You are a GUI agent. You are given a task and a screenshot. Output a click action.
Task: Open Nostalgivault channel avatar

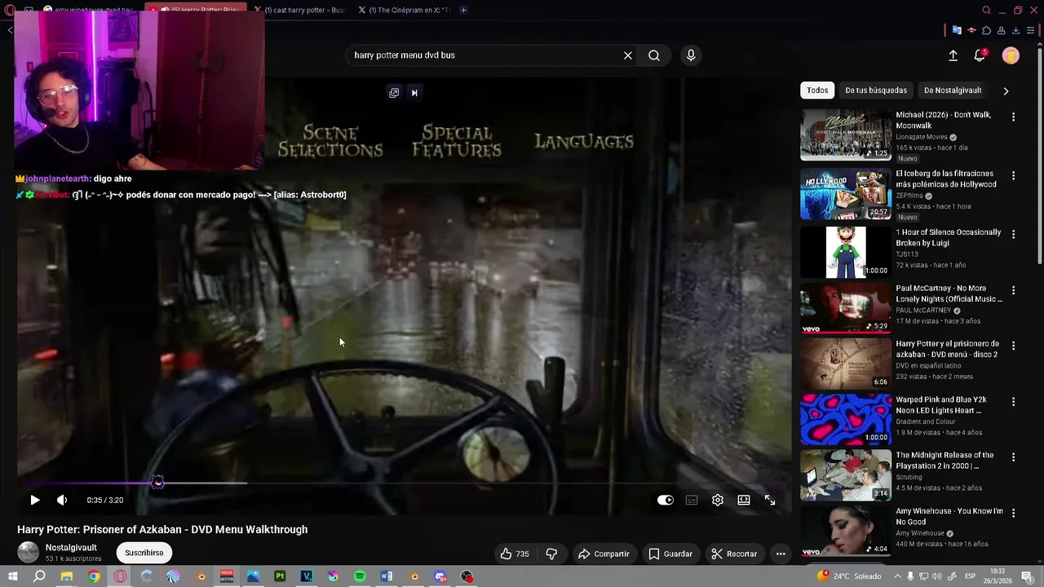click(x=28, y=553)
